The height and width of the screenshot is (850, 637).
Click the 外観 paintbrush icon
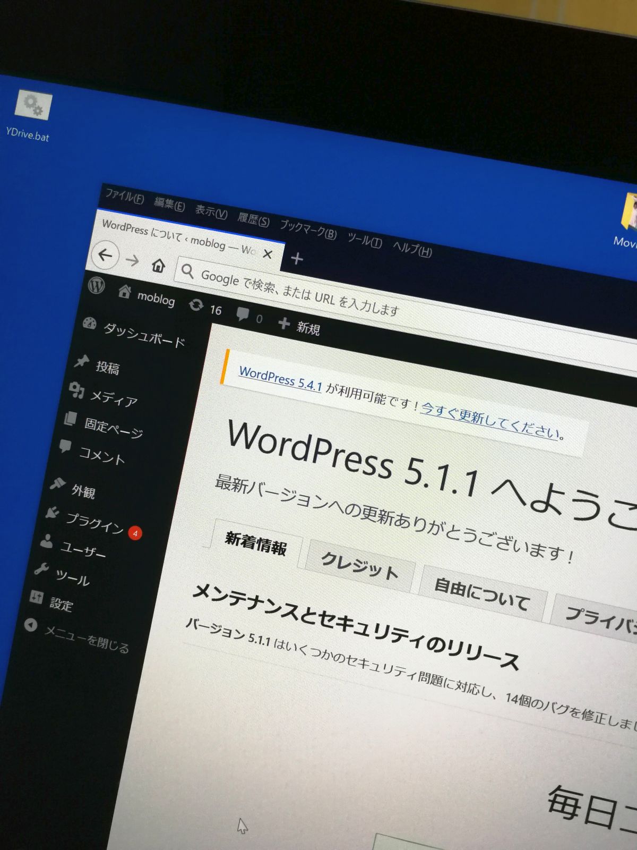coord(57,483)
